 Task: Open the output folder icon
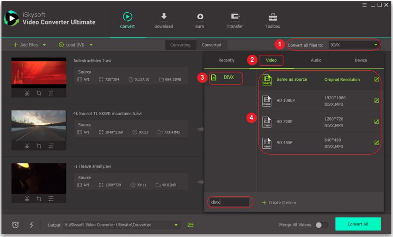click(190, 225)
